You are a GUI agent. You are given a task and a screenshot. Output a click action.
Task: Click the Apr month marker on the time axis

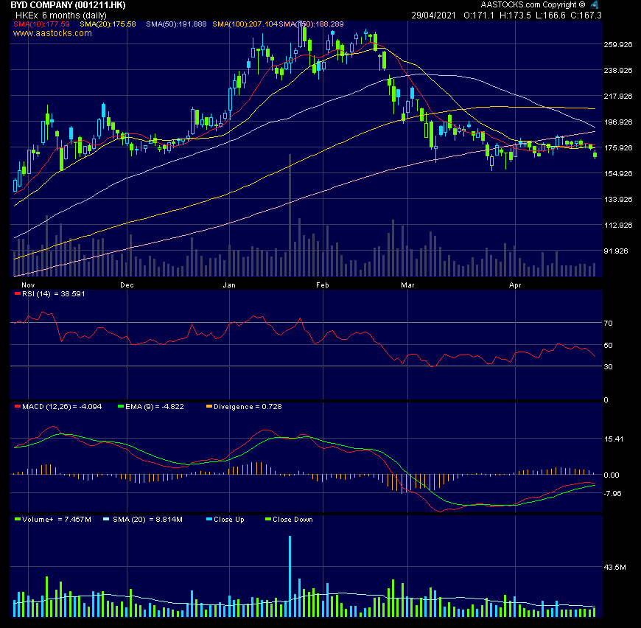coord(515,285)
